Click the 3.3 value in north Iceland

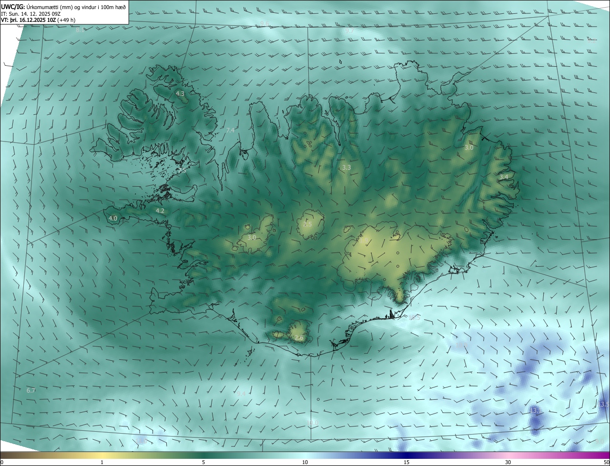tap(346, 167)
